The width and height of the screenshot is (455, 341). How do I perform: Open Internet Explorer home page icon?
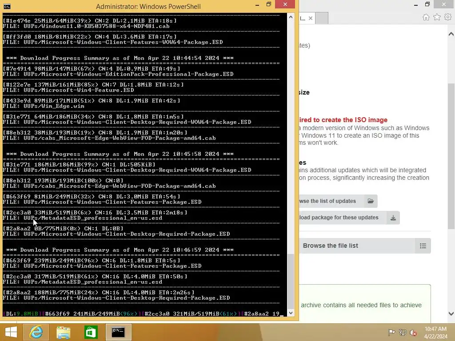pyautogui.click(x=426, y=17)
